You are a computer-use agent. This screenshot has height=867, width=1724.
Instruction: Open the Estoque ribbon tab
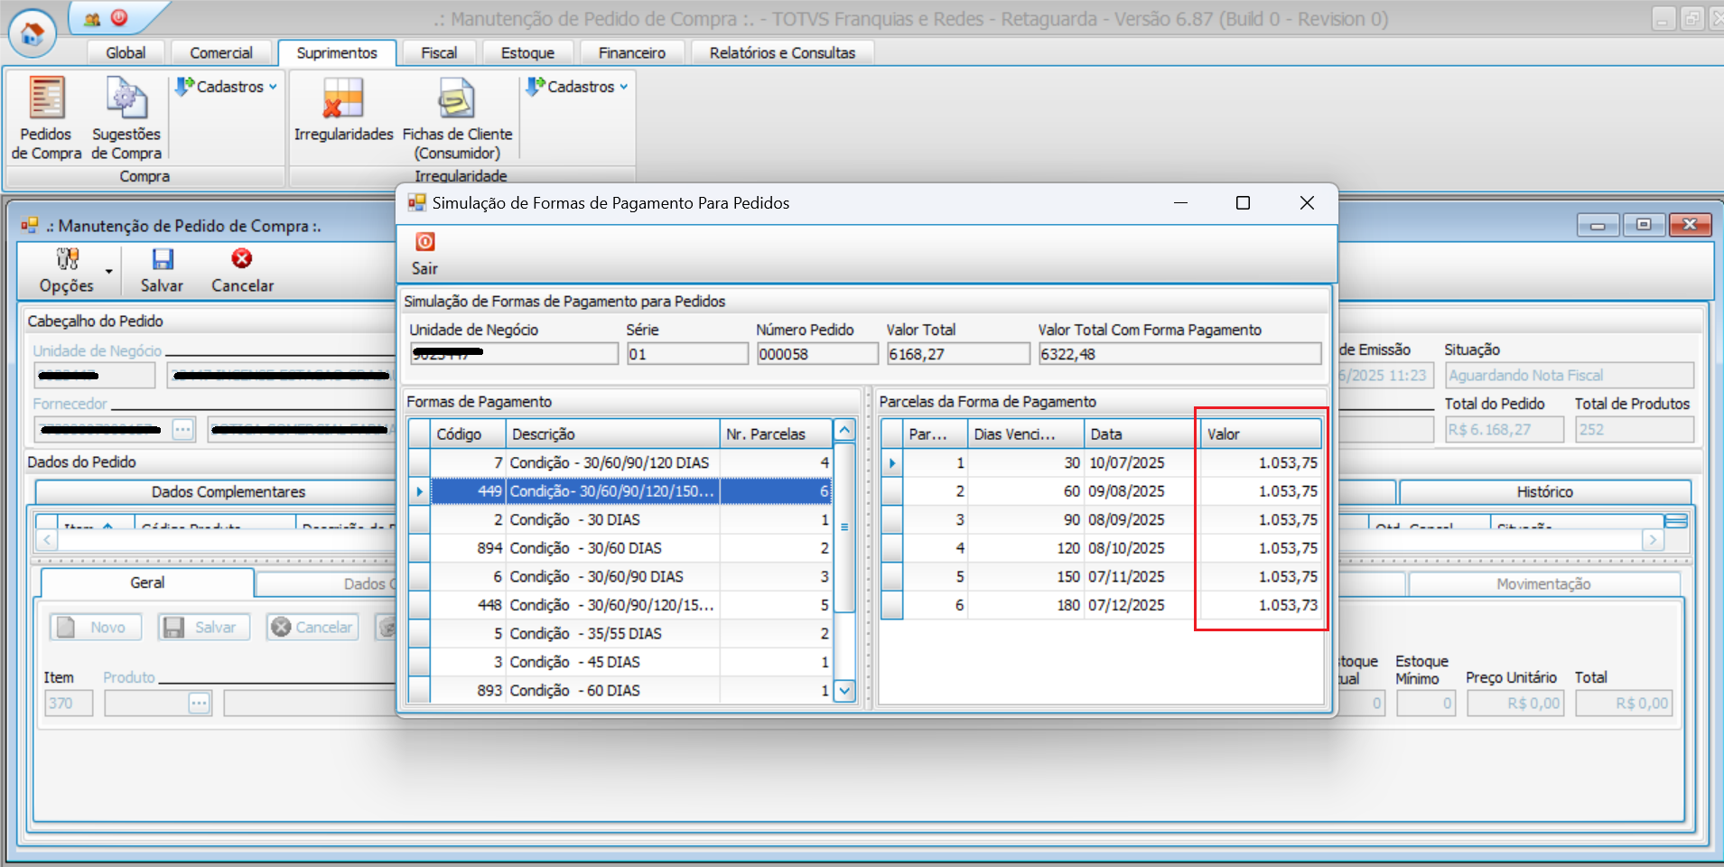(527, 53)
